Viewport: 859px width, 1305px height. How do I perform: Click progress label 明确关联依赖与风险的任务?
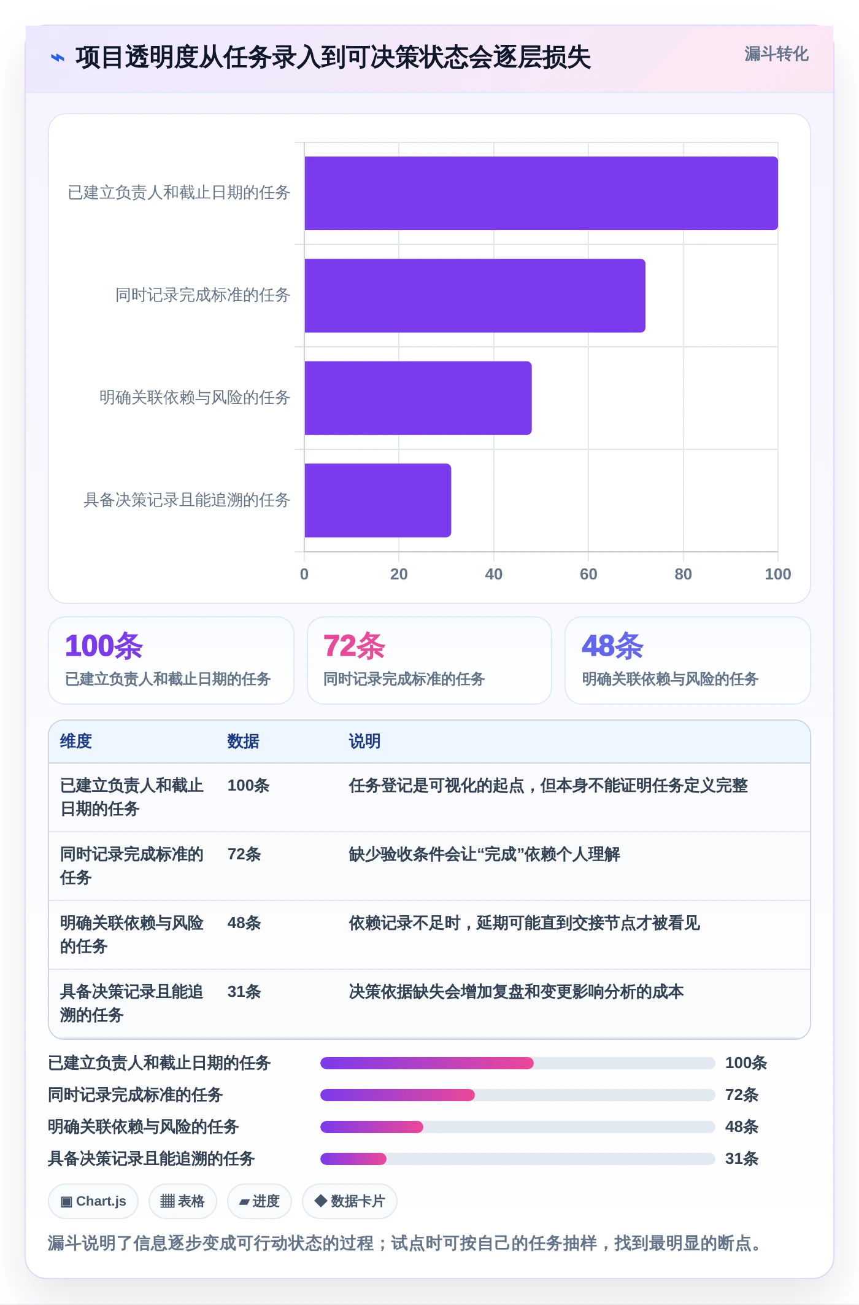coord(144,1127)
